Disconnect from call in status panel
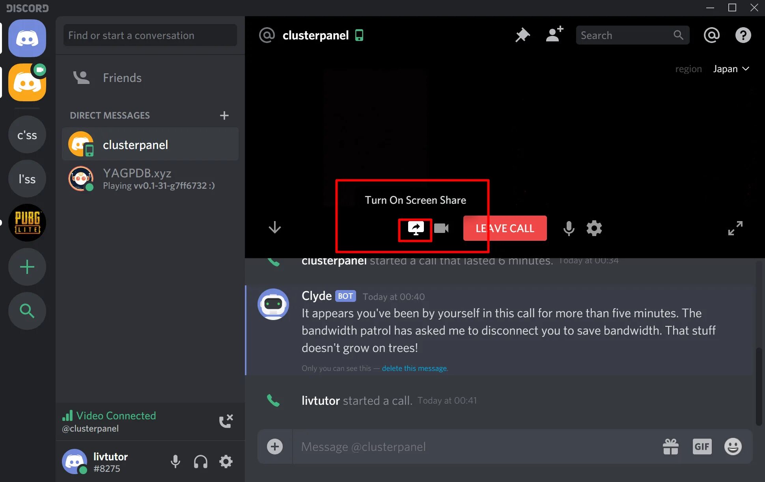The width and height of the screenshot is (765, 482). [226, 421]
